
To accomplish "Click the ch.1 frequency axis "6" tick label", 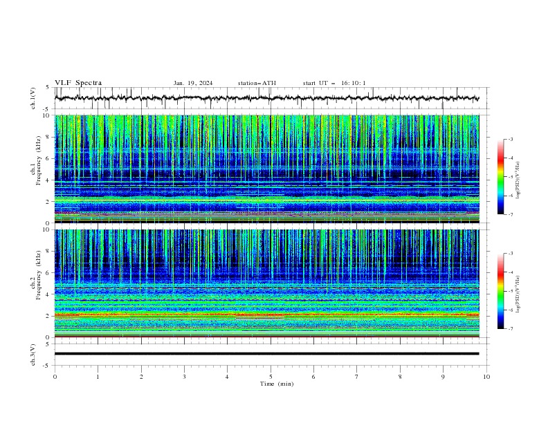I will [x=48, y=158].
